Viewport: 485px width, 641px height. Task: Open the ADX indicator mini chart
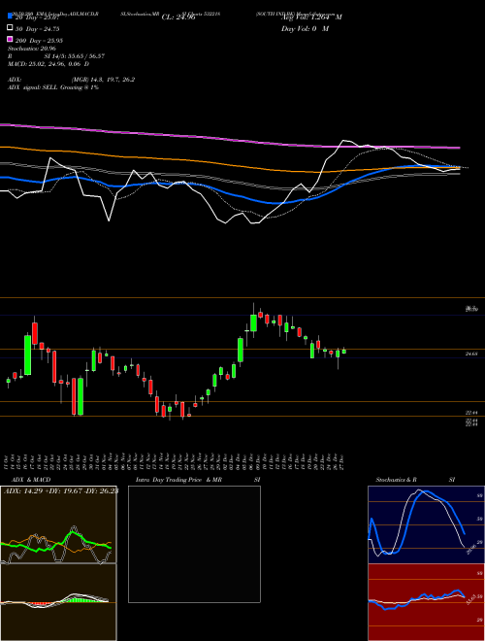point(58,524)
